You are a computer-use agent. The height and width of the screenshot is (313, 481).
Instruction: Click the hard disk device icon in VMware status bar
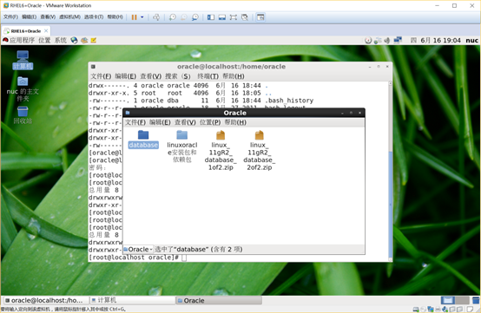(416, 310)
